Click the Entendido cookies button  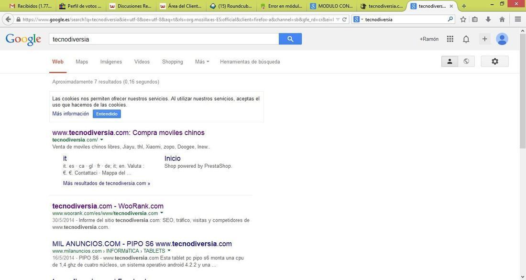click(107, 114)
